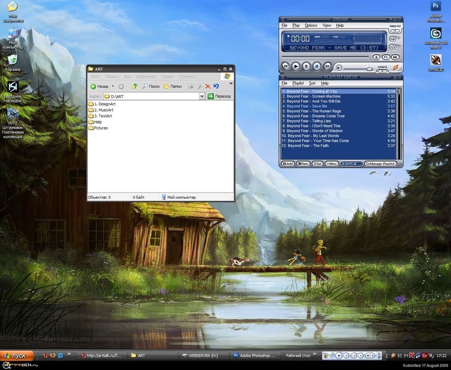Switch to Adobe Photoshop taskbar button

coord(254,356)
